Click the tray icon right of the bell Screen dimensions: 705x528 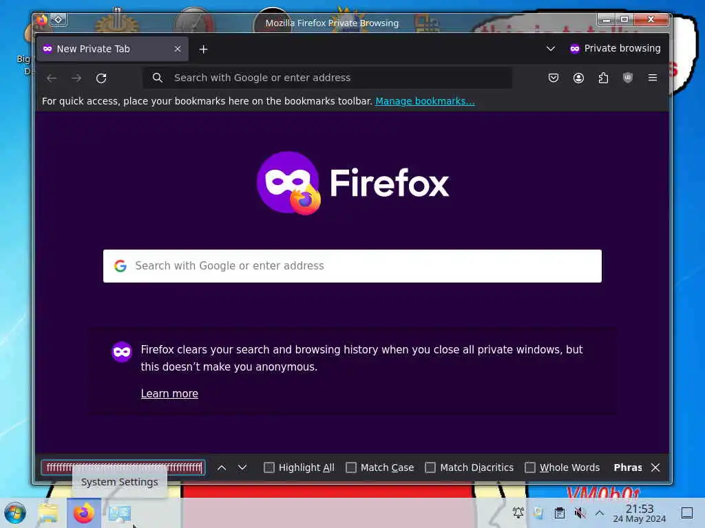point(538,512)
